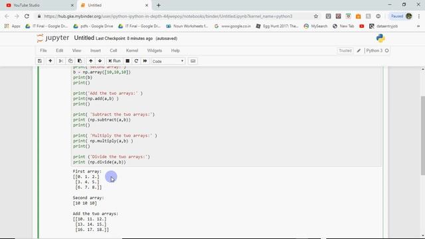Open the Widgets menu
The image size is (425, 239).
pyautogui.click(x=155, y=50)
